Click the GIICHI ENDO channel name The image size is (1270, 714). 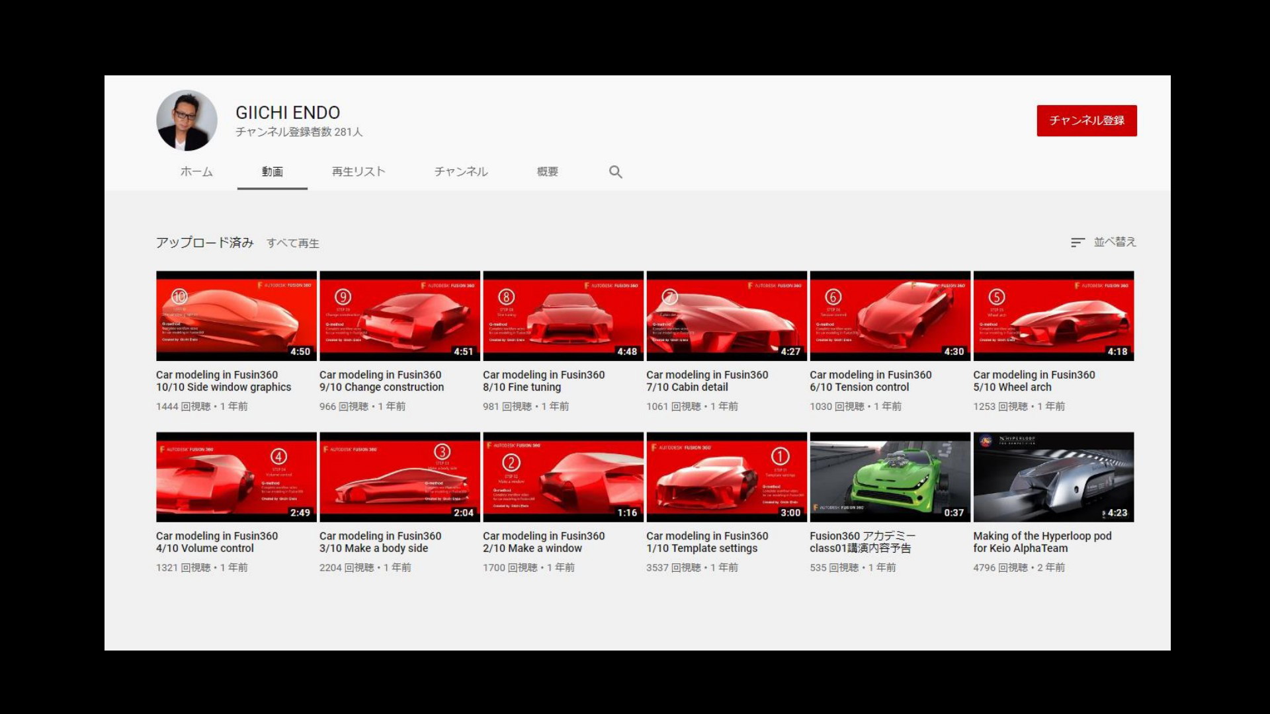288,113
